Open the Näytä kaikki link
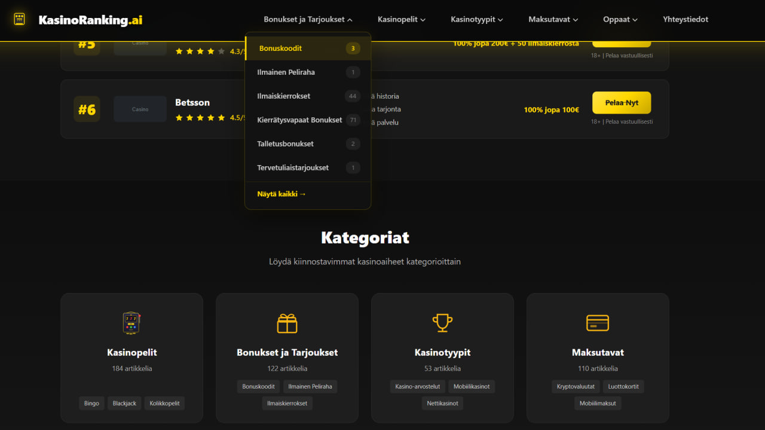 pyautogui.click(x=281, y=194)
